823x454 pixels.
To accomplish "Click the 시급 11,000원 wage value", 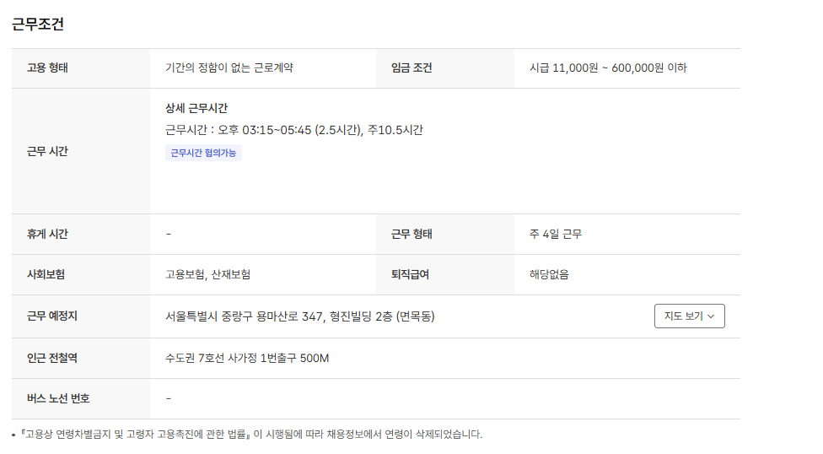I will pos(607,68).
